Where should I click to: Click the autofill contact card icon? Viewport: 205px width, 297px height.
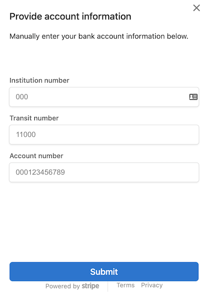[193, 97]
